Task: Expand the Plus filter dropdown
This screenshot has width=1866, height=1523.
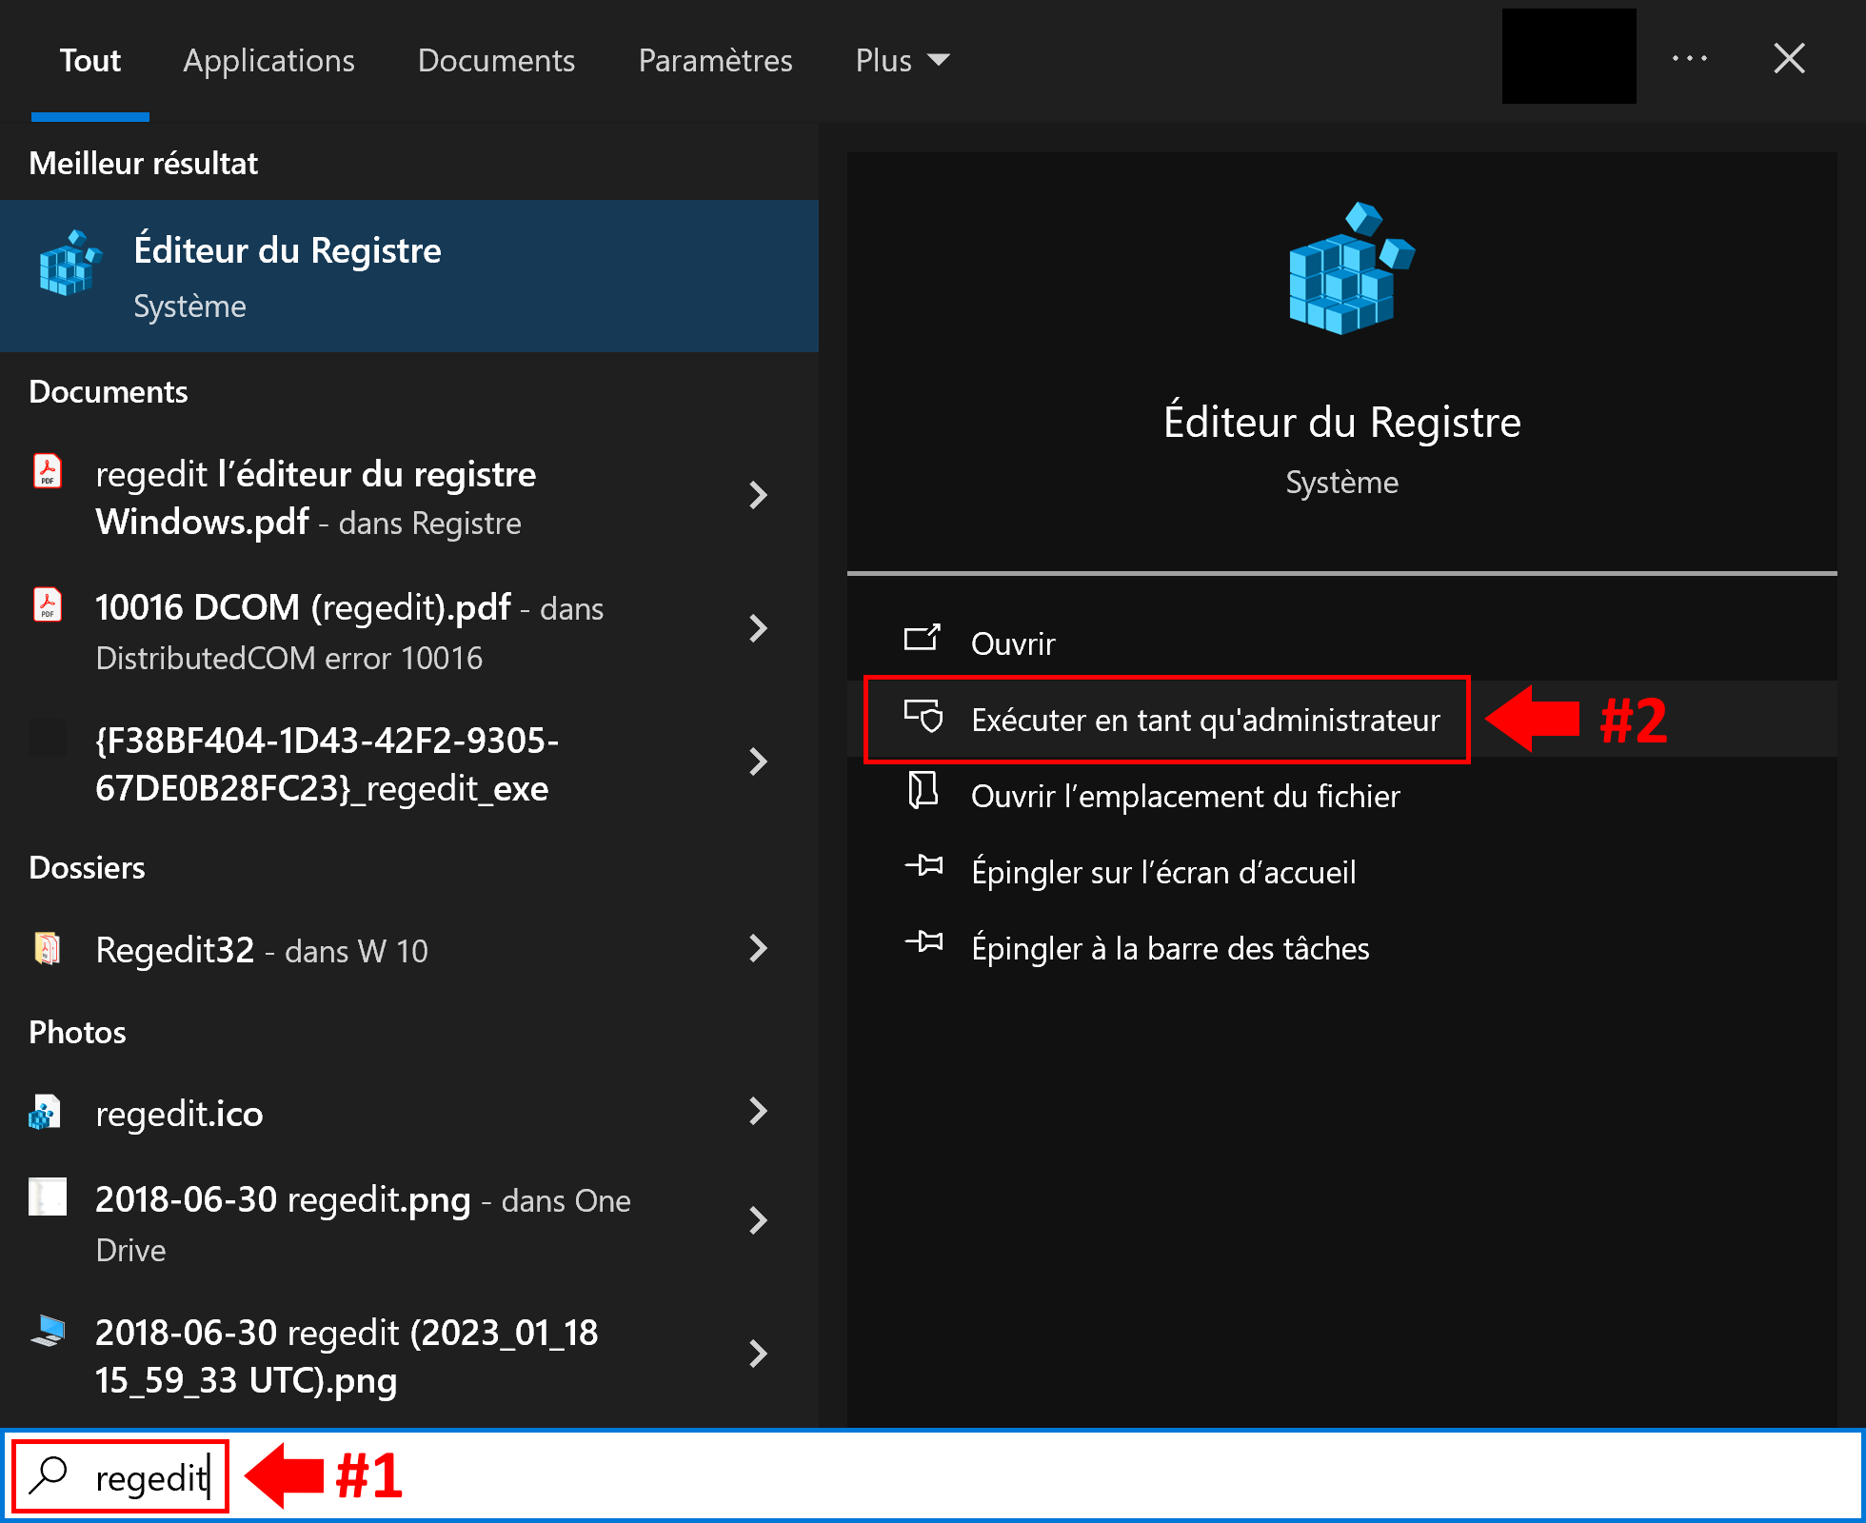Action: pos(903,60)
